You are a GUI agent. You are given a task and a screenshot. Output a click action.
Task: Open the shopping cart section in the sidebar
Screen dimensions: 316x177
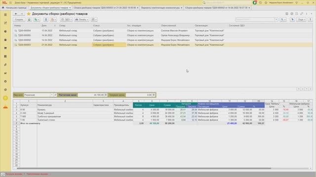[x=5, y=48]
